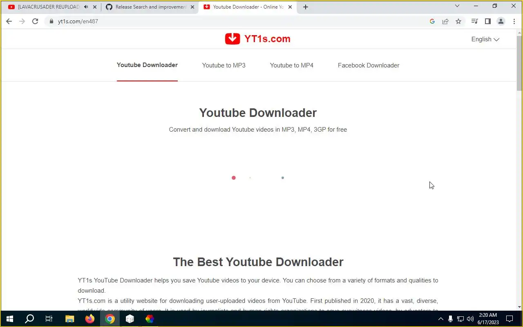Reload the yt1s.com page

35,21
